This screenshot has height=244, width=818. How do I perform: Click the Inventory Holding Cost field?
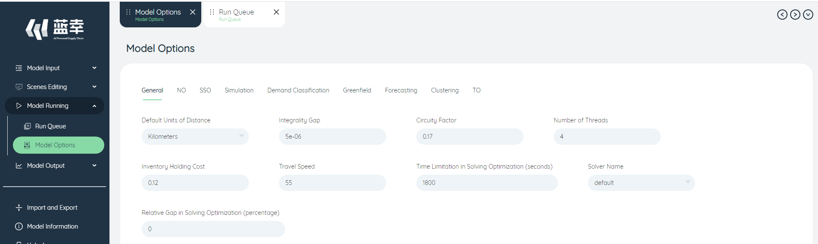click(x=195, y=183)
